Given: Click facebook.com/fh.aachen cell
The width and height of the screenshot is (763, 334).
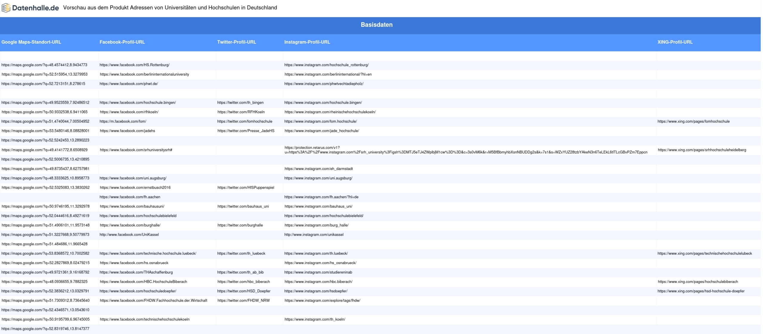Looking at the screenshot, I should (x=130, y=197).
